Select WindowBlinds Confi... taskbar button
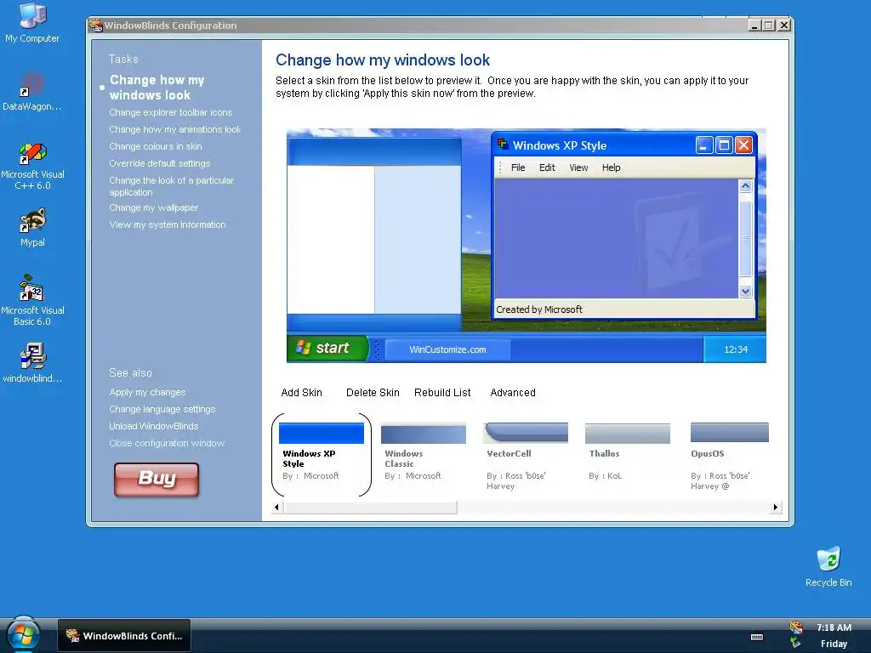The width and height of the screenshot is (871, 653). 124,636
